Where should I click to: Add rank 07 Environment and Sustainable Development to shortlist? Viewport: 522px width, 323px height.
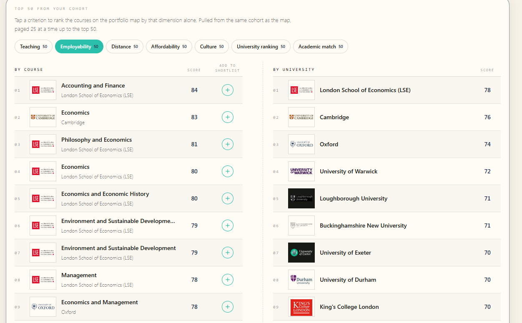click(x=227, y=253)
